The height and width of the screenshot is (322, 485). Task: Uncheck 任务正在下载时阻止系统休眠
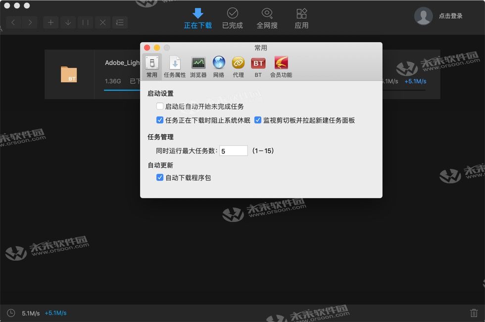click(159, 120)
